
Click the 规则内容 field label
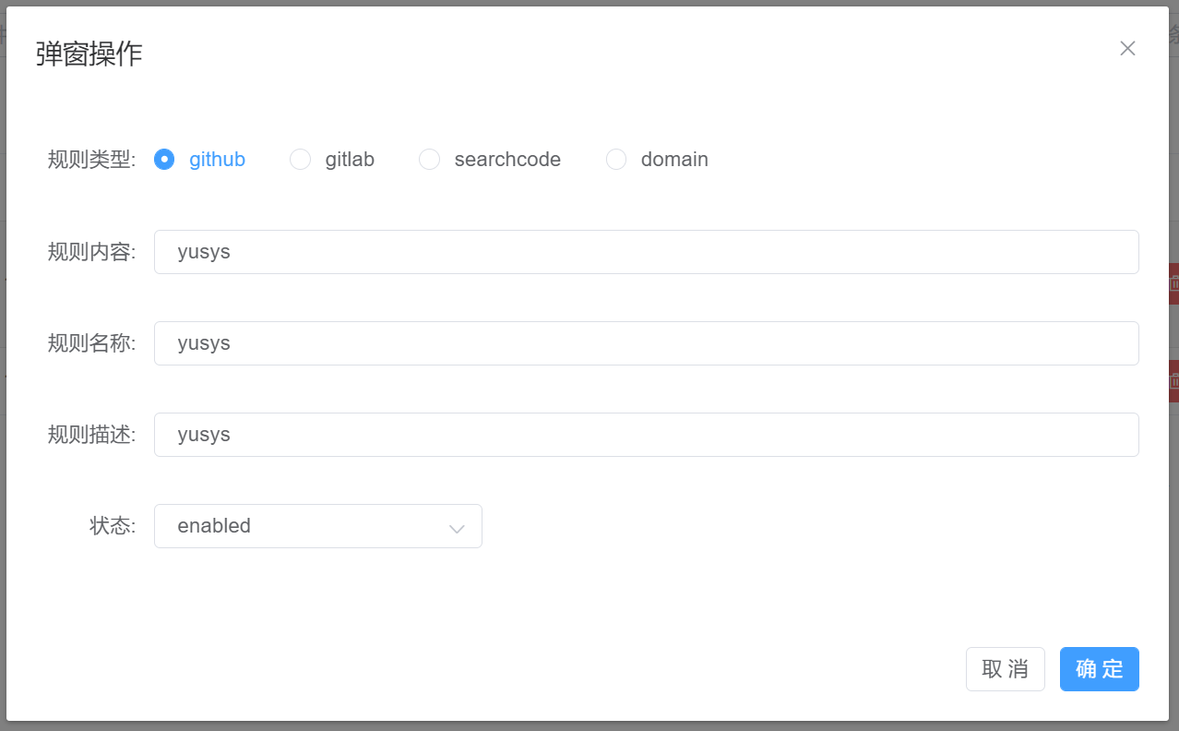(x=91, y=252)
